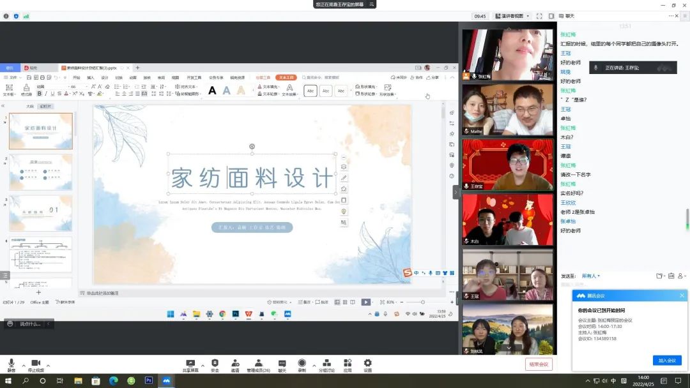Open the Security shield option
690x388 pixels.
point(215,365)
